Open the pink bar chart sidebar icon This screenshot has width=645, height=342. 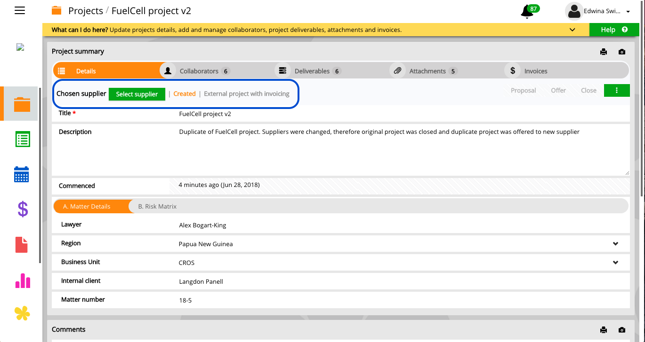pyautogui.click(x=22, y=280)
